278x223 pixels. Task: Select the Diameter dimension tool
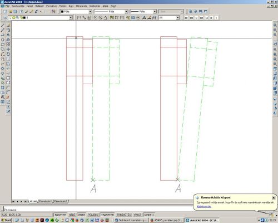point(100,18)
